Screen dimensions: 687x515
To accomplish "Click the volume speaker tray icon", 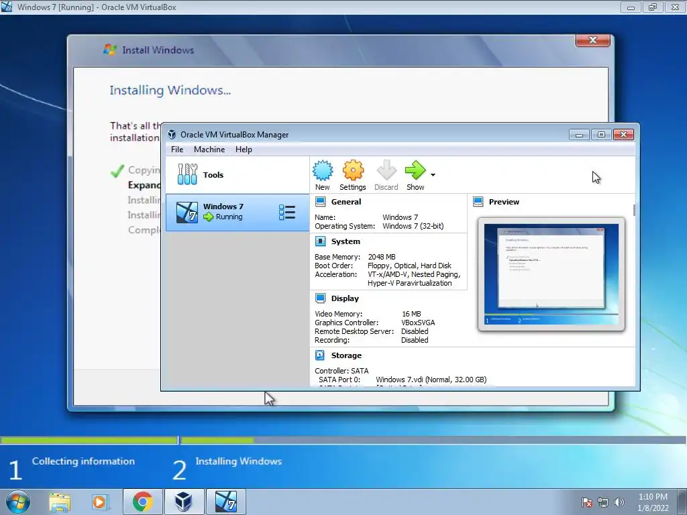I will tap(619, 502).
